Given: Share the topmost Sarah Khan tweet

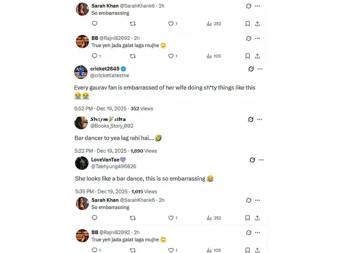Looking at the screenshot, I should (258, 24).
